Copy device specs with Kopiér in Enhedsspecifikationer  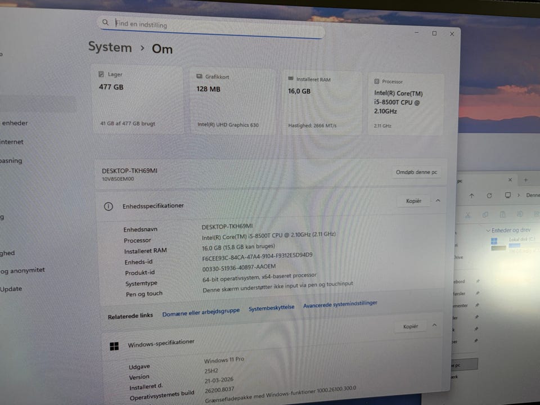coord(413,201)
